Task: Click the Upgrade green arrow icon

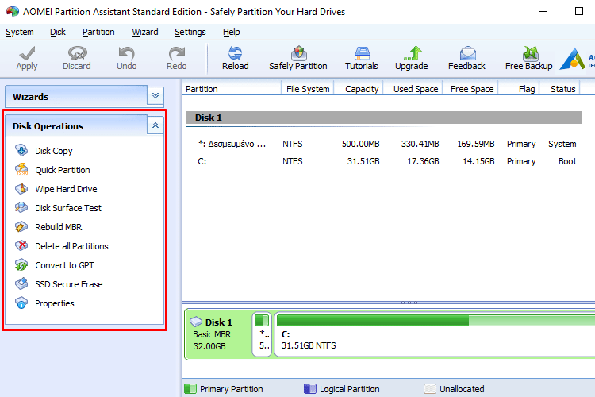Action: click(x=413, y=53)
